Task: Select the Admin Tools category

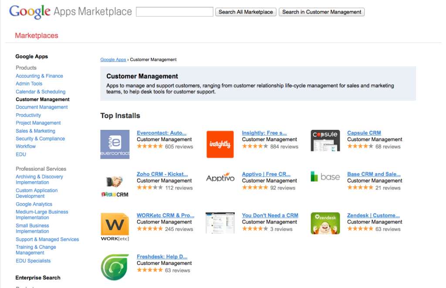Action: pyautogui.click(x=29, y=84)
